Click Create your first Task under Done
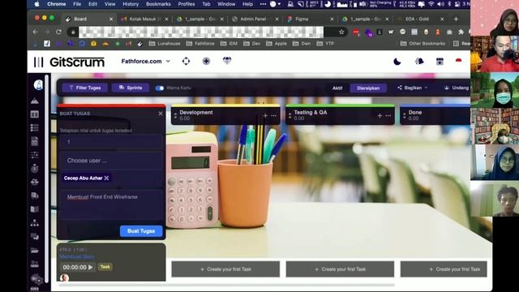The width and height of the screenshot is (519, 292). [444, 269]
